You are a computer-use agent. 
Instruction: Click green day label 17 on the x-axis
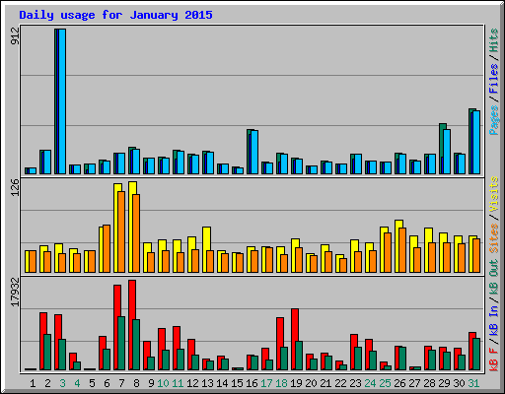[x=266, y=383]
